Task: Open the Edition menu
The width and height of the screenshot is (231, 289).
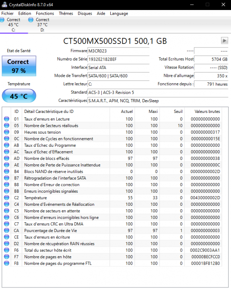Action: pos(25,13)
